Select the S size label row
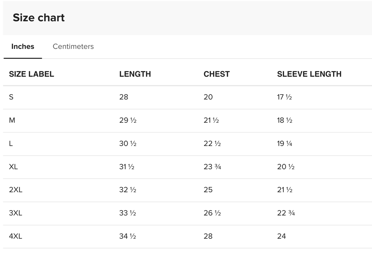 tap(11, 97)
